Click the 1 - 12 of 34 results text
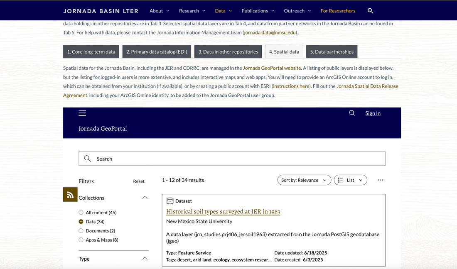This screenshot has height=269, width=457. click(x=183, y=180)
